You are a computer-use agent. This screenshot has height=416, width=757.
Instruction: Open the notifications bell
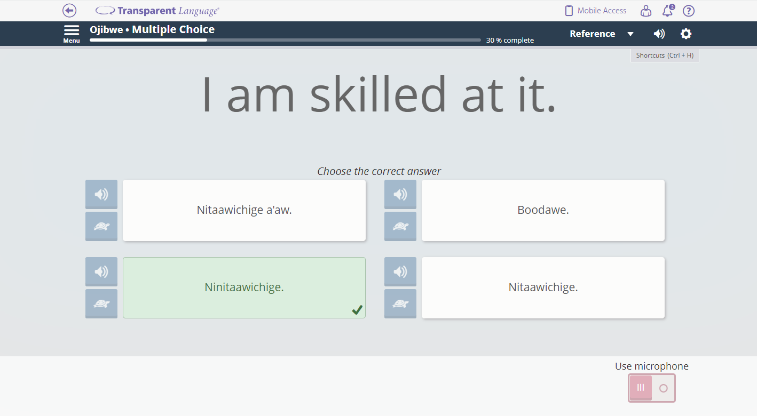tap(667, 11)
